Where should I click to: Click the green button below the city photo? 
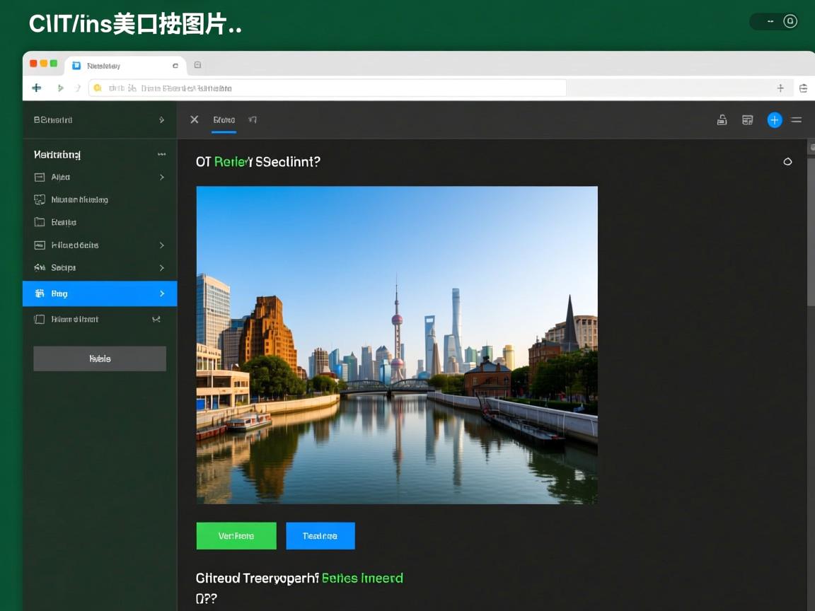click(236, 536)
